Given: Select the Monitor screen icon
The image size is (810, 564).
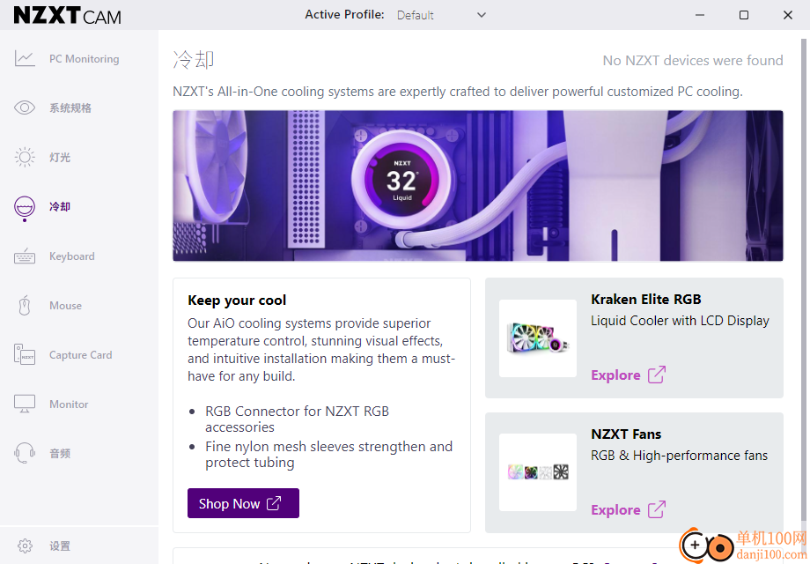Looking at the screenshot, I should click(25, 404).
